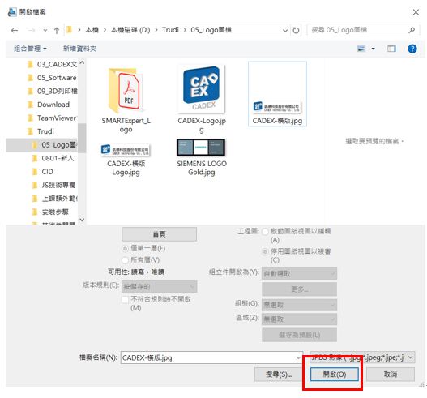
Task: Select the CADEX-Logo.jpg thumbnail
Action: tap(202, 99)
